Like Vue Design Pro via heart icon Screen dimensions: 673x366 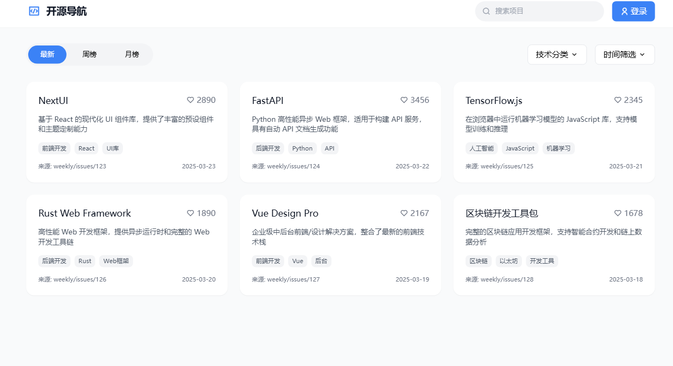pos(404,213)
